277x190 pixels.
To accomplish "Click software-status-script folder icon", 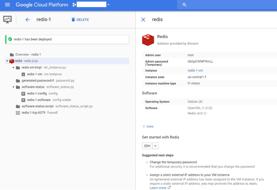I will pos(18,106).
